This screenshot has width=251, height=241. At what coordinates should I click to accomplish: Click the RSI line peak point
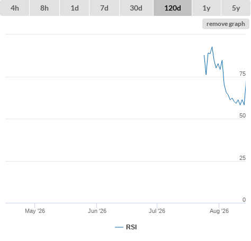click(212, 47)
